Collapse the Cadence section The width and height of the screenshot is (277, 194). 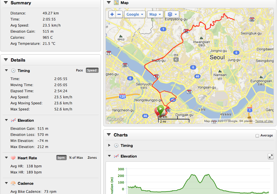click(x=6, y=183)
